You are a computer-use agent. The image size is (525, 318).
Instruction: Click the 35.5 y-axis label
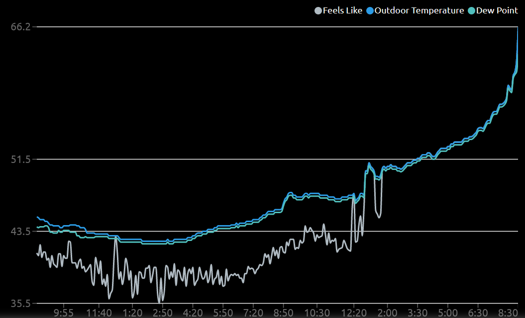click(x=21, y=304)
